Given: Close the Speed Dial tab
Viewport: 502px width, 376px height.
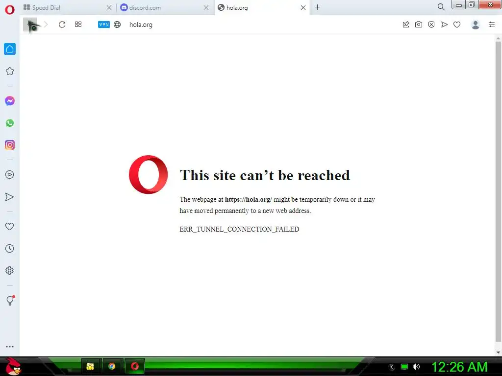Looking at the screenshot, I should pyautogui.click(x=109, y=8).
